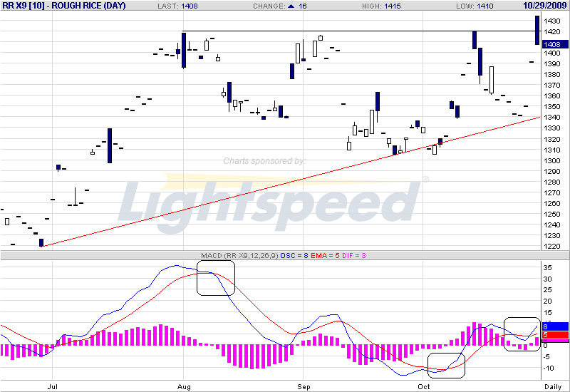The image size is (570, 392).
Task: Click the blue OSC = 8 legend text
Action: (294, 256)
